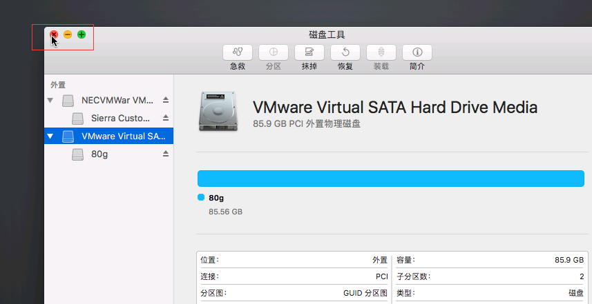Eject the NECVMWar VM drive
This screenshot has height=304, width=592.
(165, 100)
